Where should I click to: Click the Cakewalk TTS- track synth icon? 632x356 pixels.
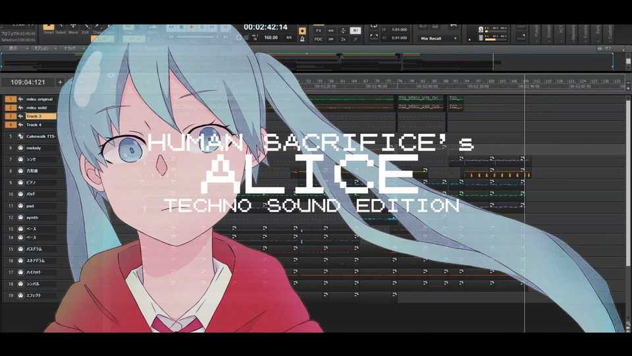point(20,136)
